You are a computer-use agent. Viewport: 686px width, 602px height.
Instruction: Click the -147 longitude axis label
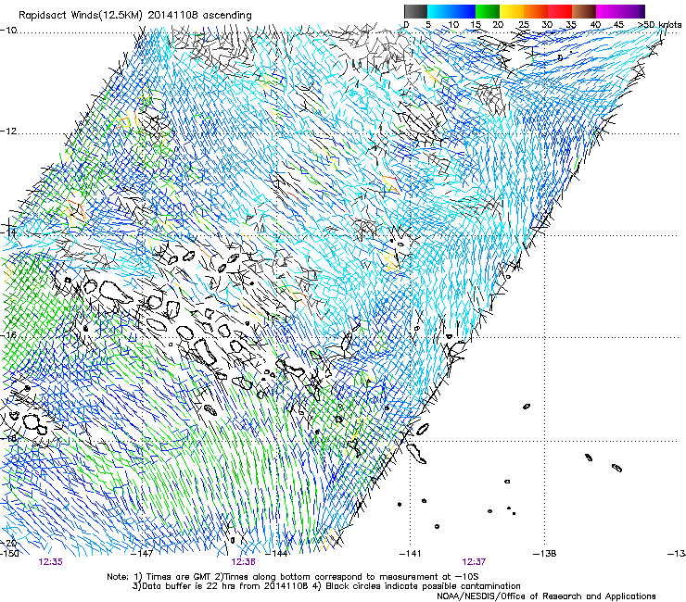(142, 554)
